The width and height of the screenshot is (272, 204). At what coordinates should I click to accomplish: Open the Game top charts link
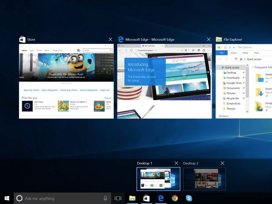tap(69, 90)
